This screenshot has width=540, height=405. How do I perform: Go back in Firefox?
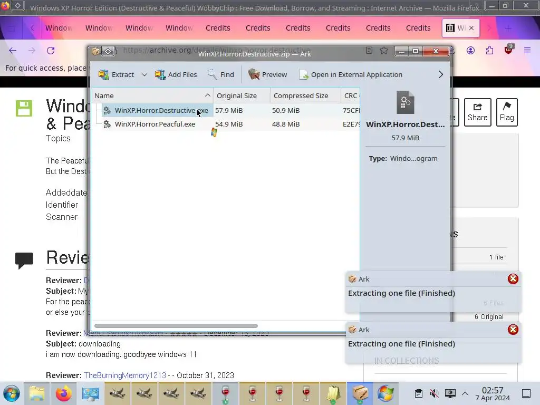(13, 50)
